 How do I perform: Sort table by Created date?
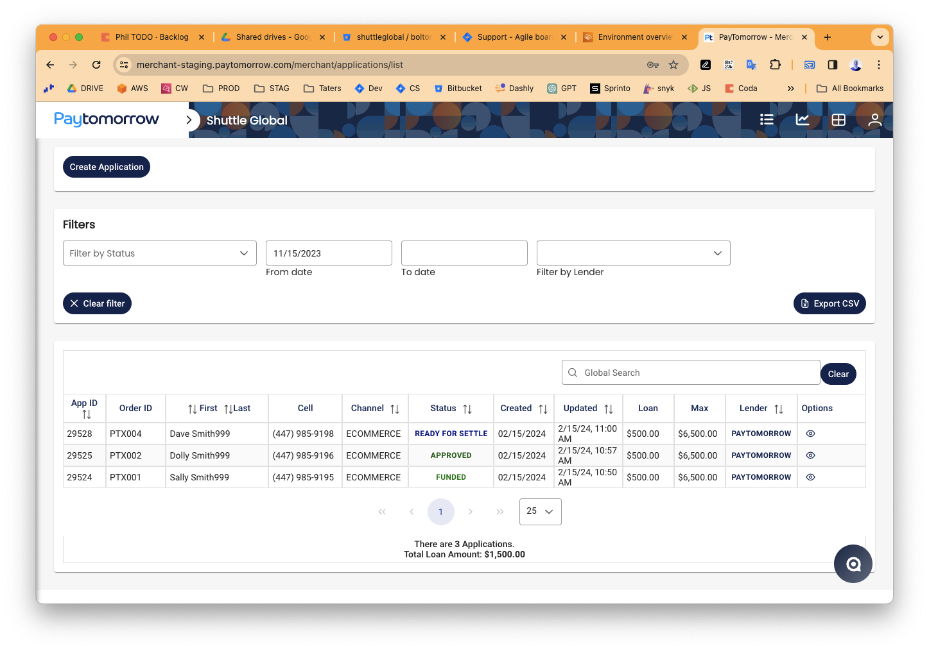543,409
